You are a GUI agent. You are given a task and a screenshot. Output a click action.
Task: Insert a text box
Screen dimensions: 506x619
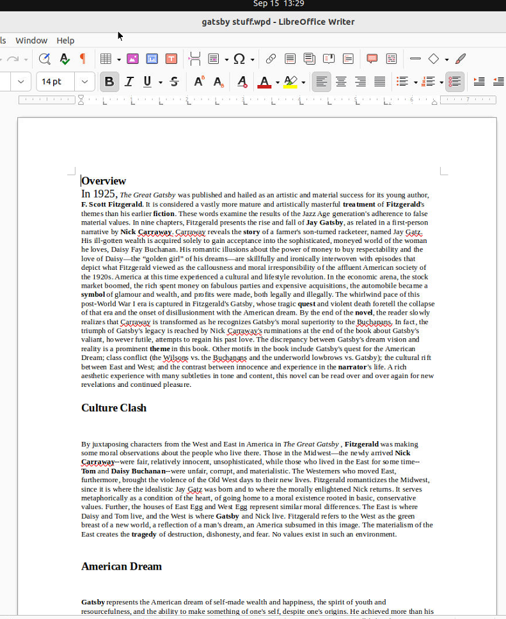point(171,59)
